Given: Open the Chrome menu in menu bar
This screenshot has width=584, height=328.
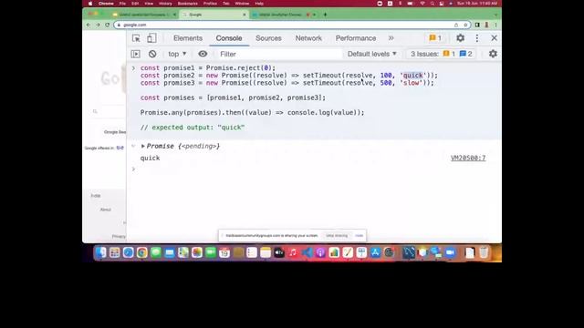Looking at the screenshot, I should [x=106, y=4].
